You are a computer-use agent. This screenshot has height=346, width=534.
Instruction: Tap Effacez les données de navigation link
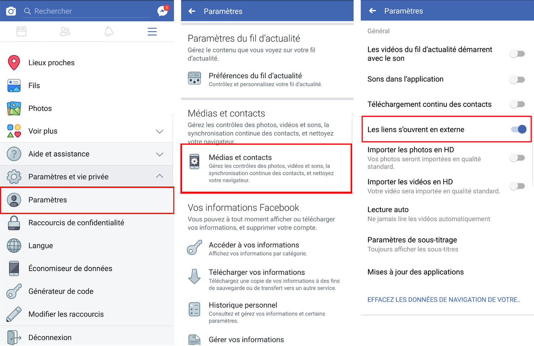pyautogui.click(x=444, y=299)
